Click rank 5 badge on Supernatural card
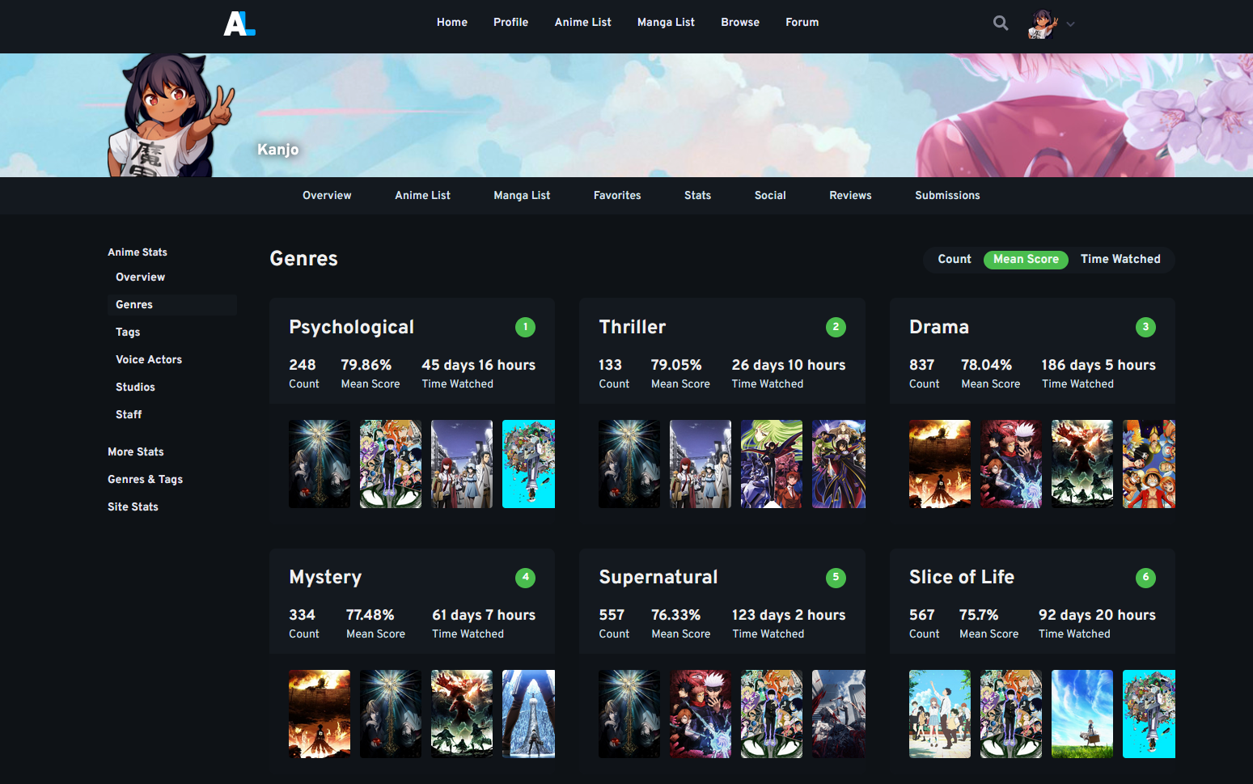 coord(836,578)
